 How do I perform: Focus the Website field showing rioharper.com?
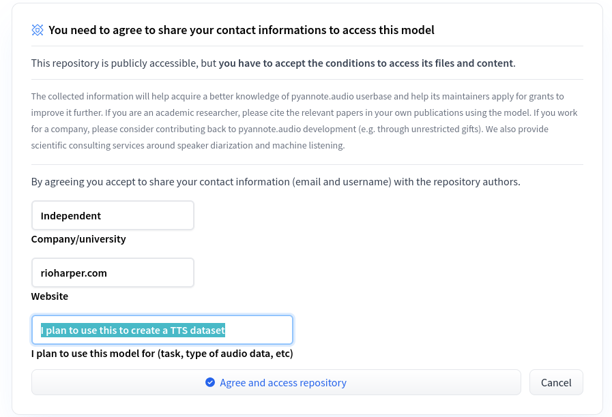113,273
